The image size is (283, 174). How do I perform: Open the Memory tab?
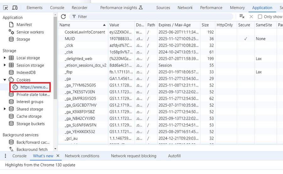tap(237, 8)
